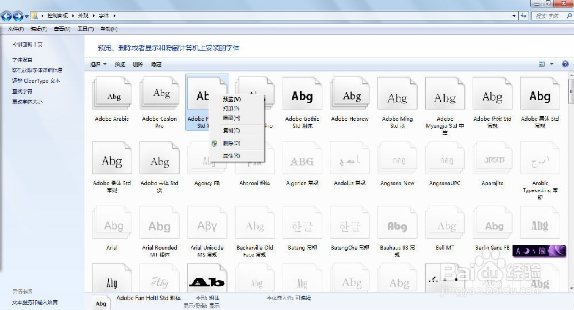This screenshot has height=310, width=574.
Task: Select the Adobe Caslon Pro font icon
Action: [160, 93]
